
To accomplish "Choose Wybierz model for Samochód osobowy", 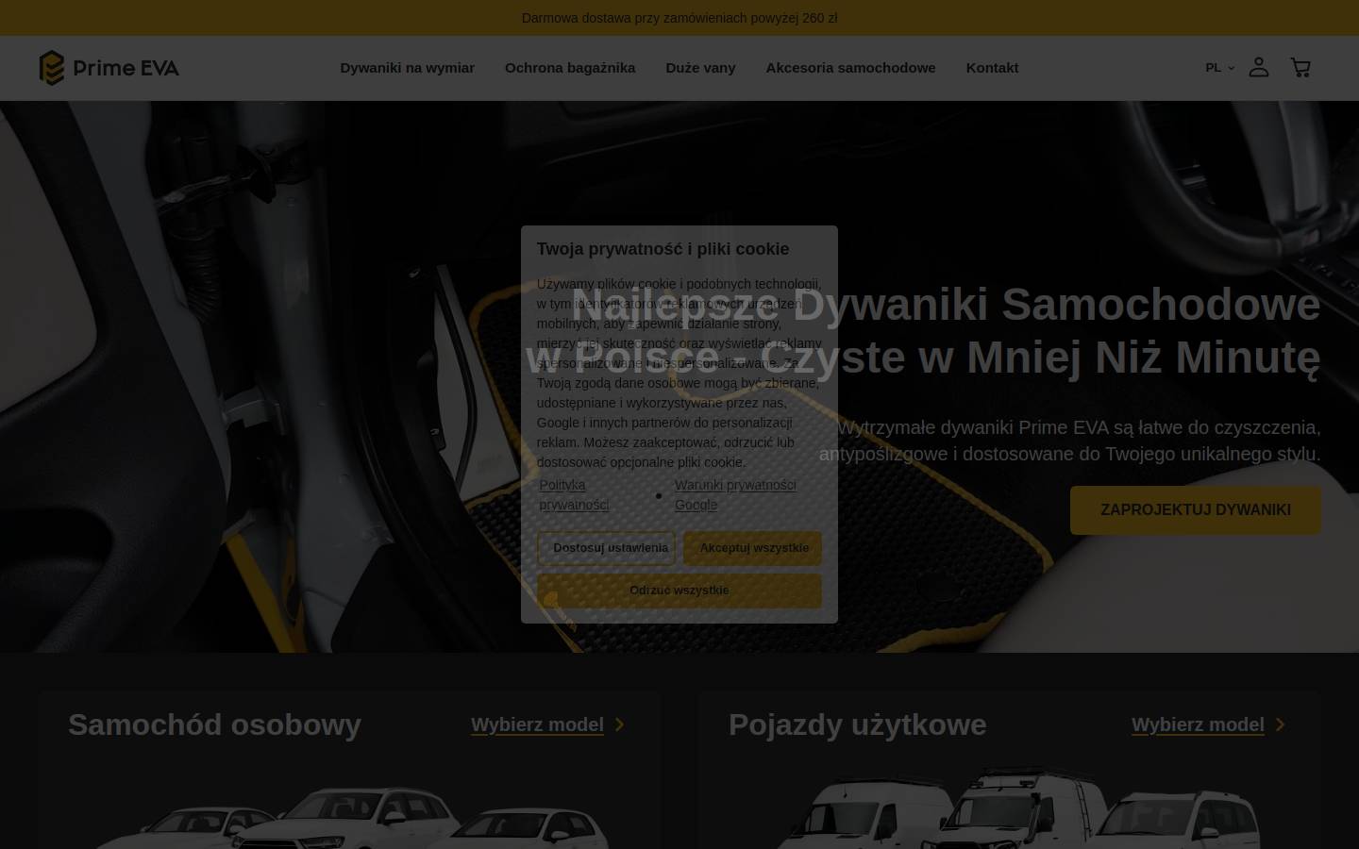I will click(537, 724).
